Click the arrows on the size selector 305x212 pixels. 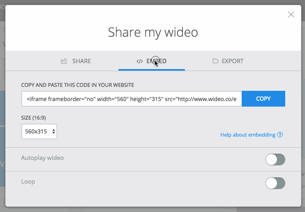(53, 131)
